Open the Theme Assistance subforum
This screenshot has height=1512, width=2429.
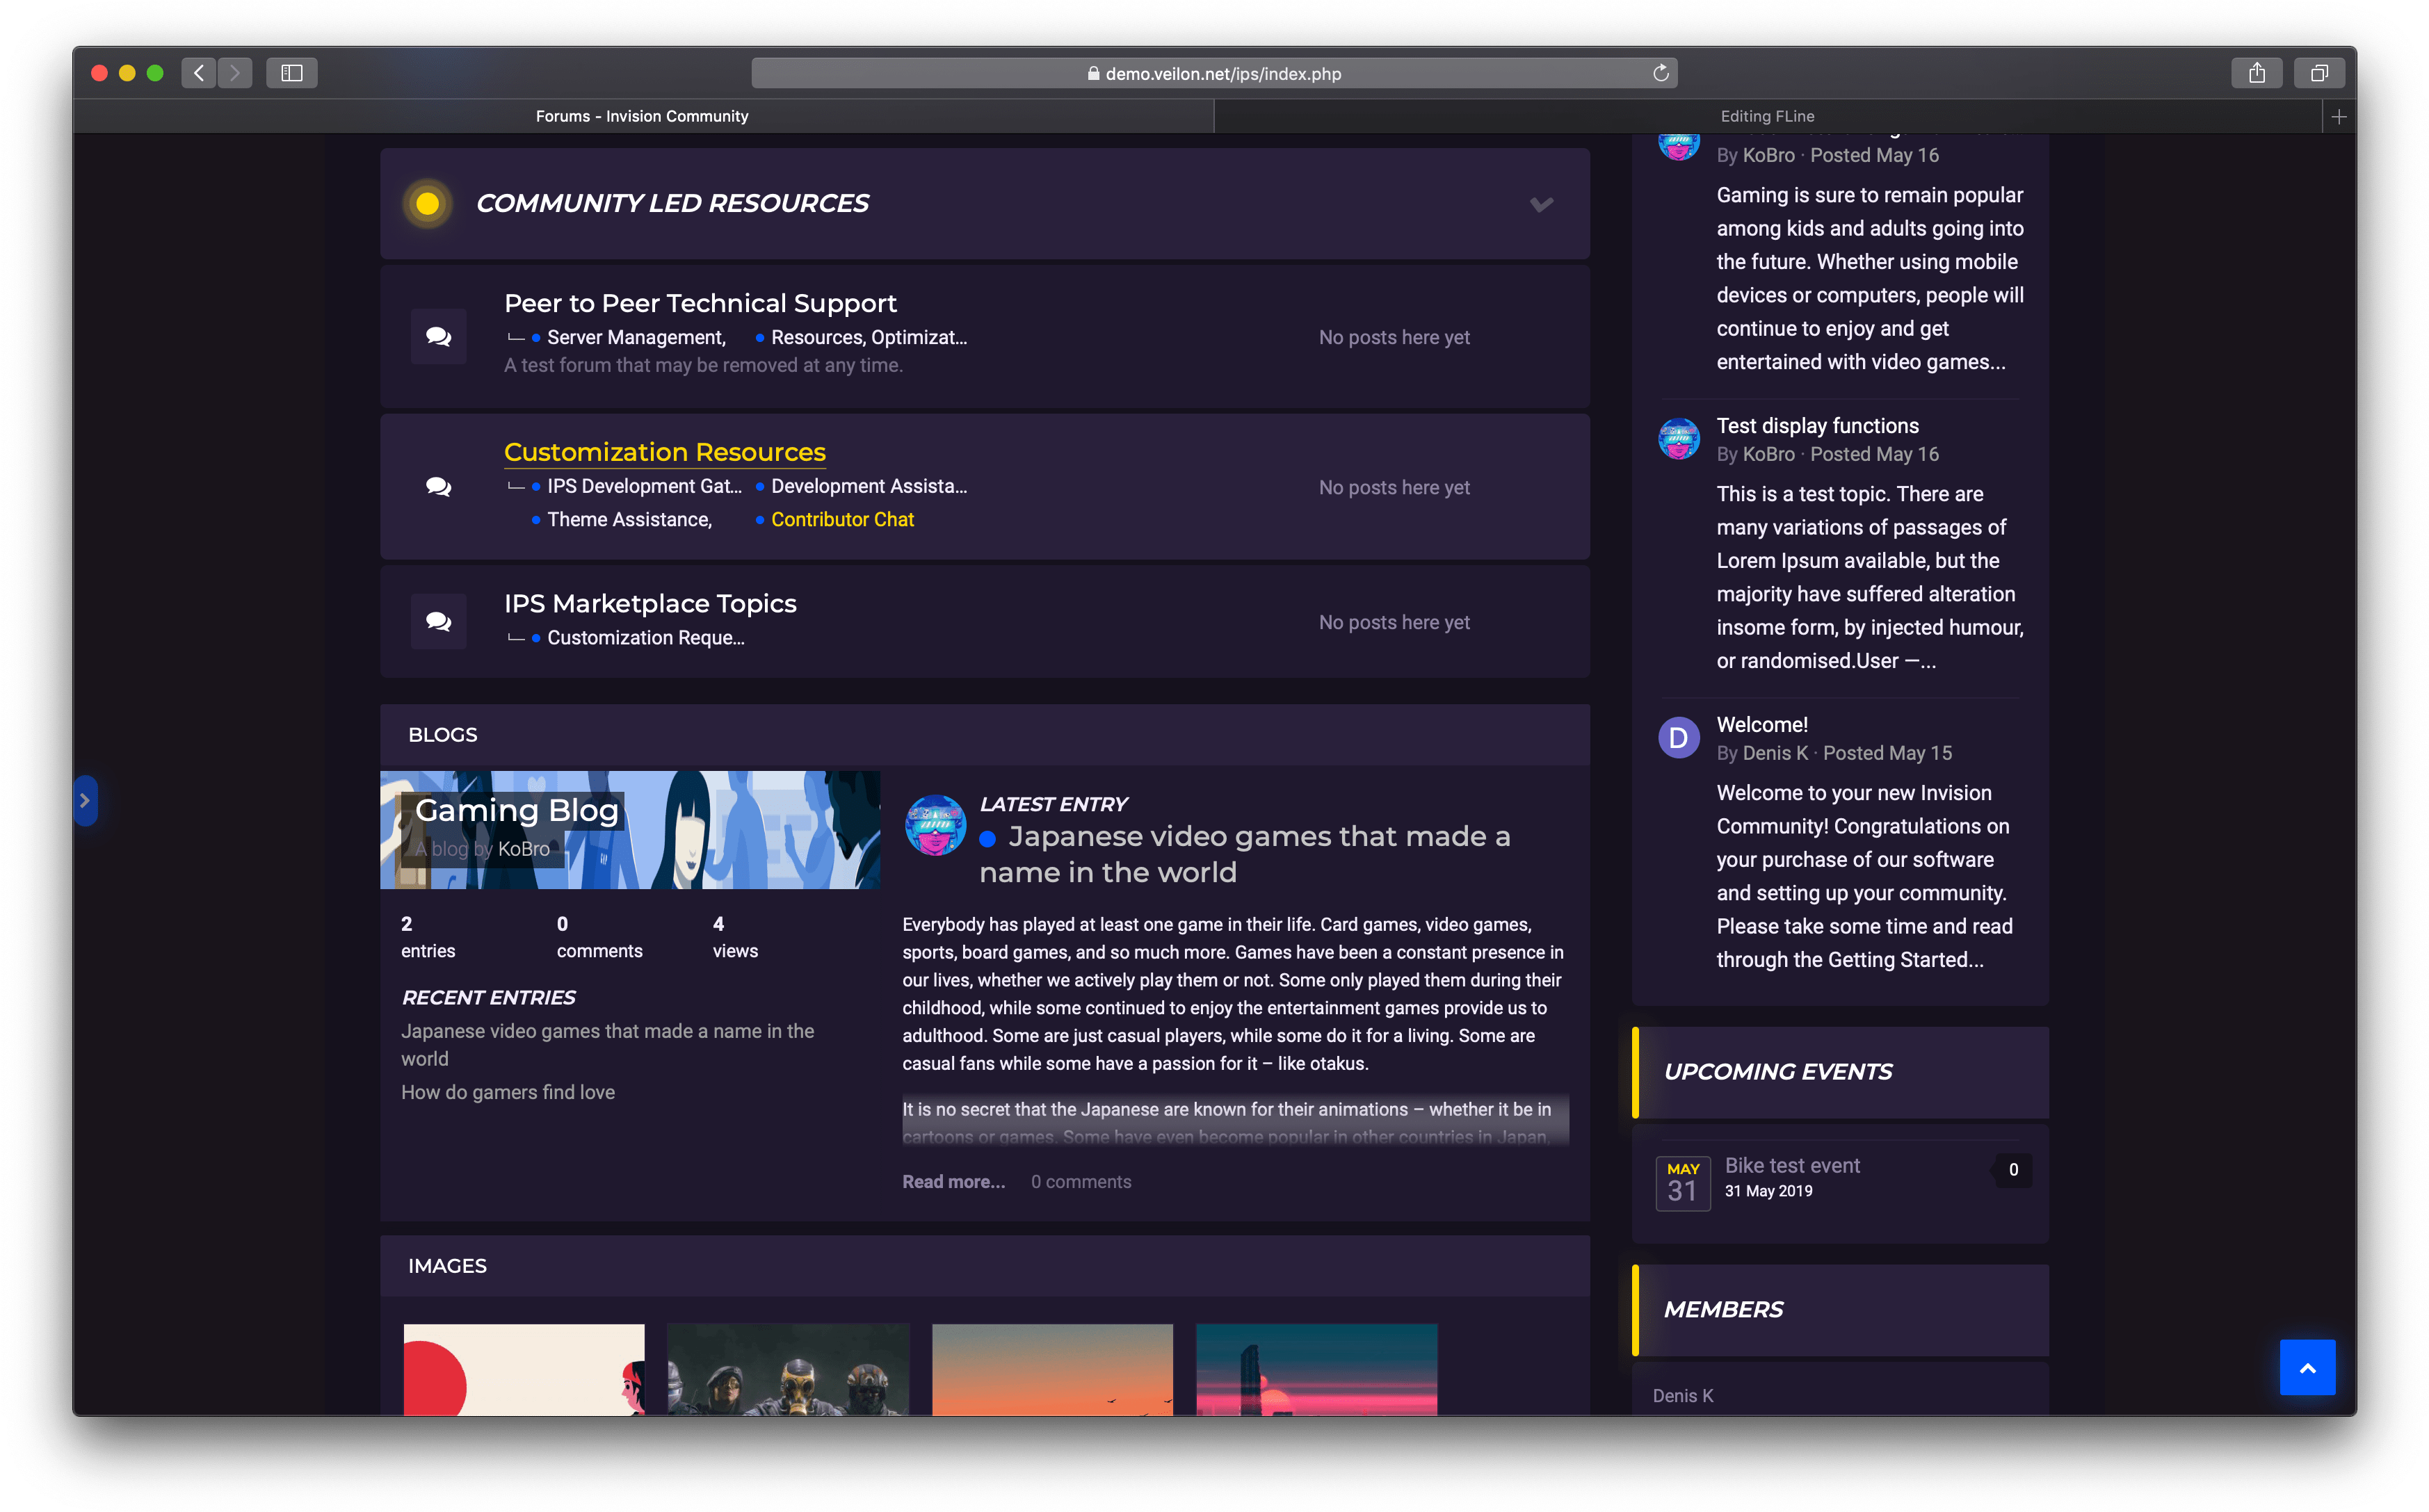click(629, 519)
